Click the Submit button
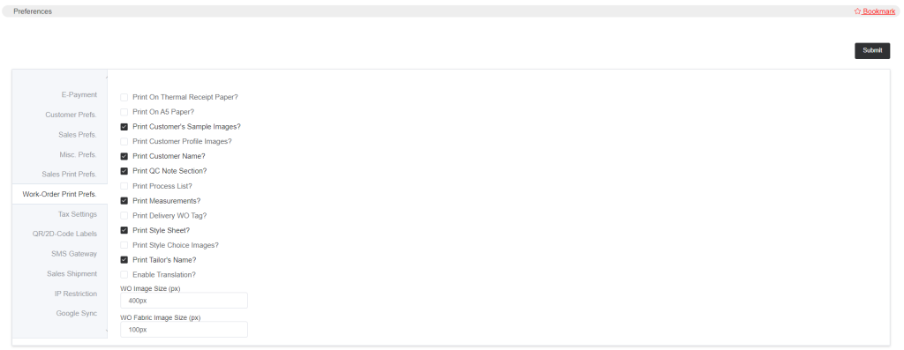The width and height of the screenshot is (904, 350). pos(871,50)
